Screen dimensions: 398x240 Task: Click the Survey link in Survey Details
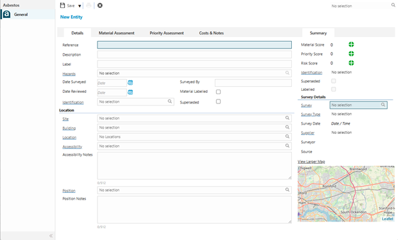(306, 105)
